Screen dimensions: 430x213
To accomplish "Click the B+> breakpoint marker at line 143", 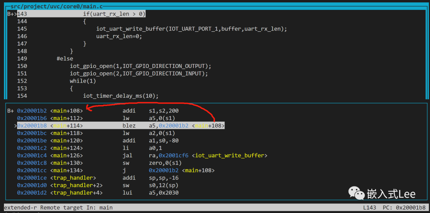I will pyautogui.click(x=12, y=14).
